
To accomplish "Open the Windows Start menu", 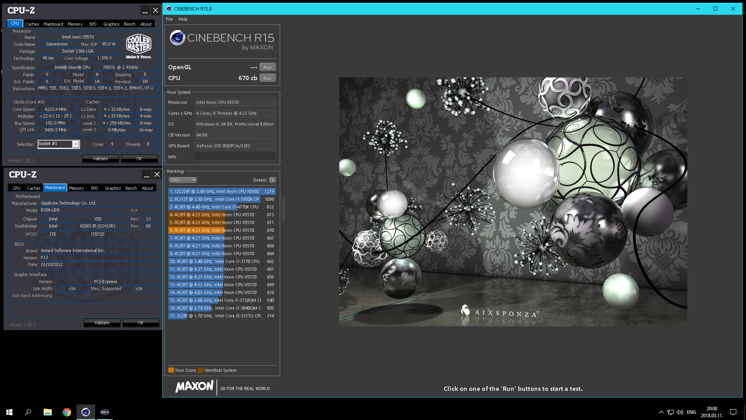I will coord(9,412).
